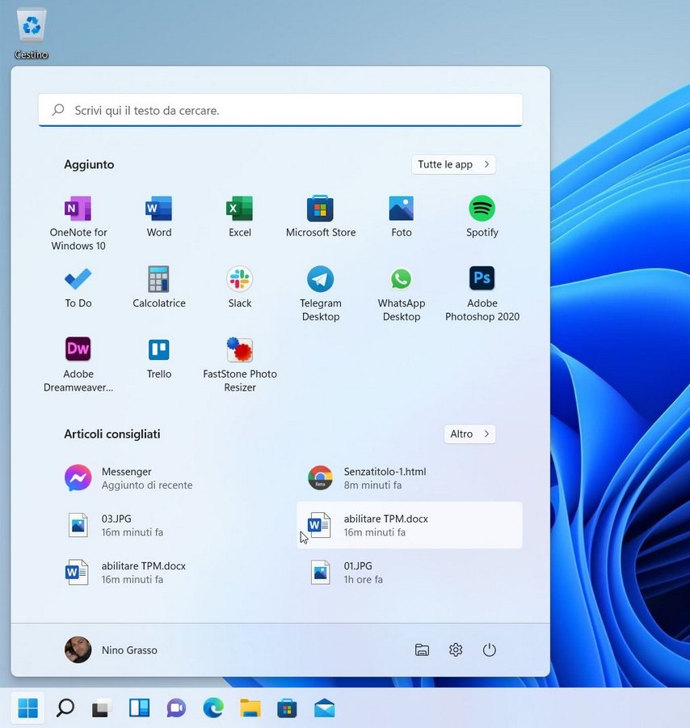Launch Excel from pinned apps
The image size is (690, 728).
click(240, 210)
